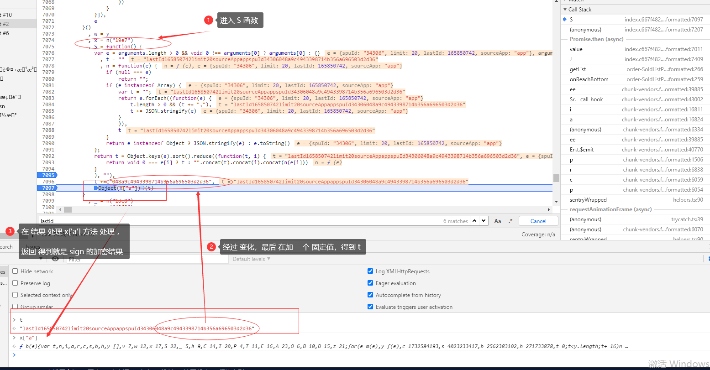Select the Sr.__call_hook stack frame
Image resolution: width=710 pixels, height=370 pixels.
(635, 99)
